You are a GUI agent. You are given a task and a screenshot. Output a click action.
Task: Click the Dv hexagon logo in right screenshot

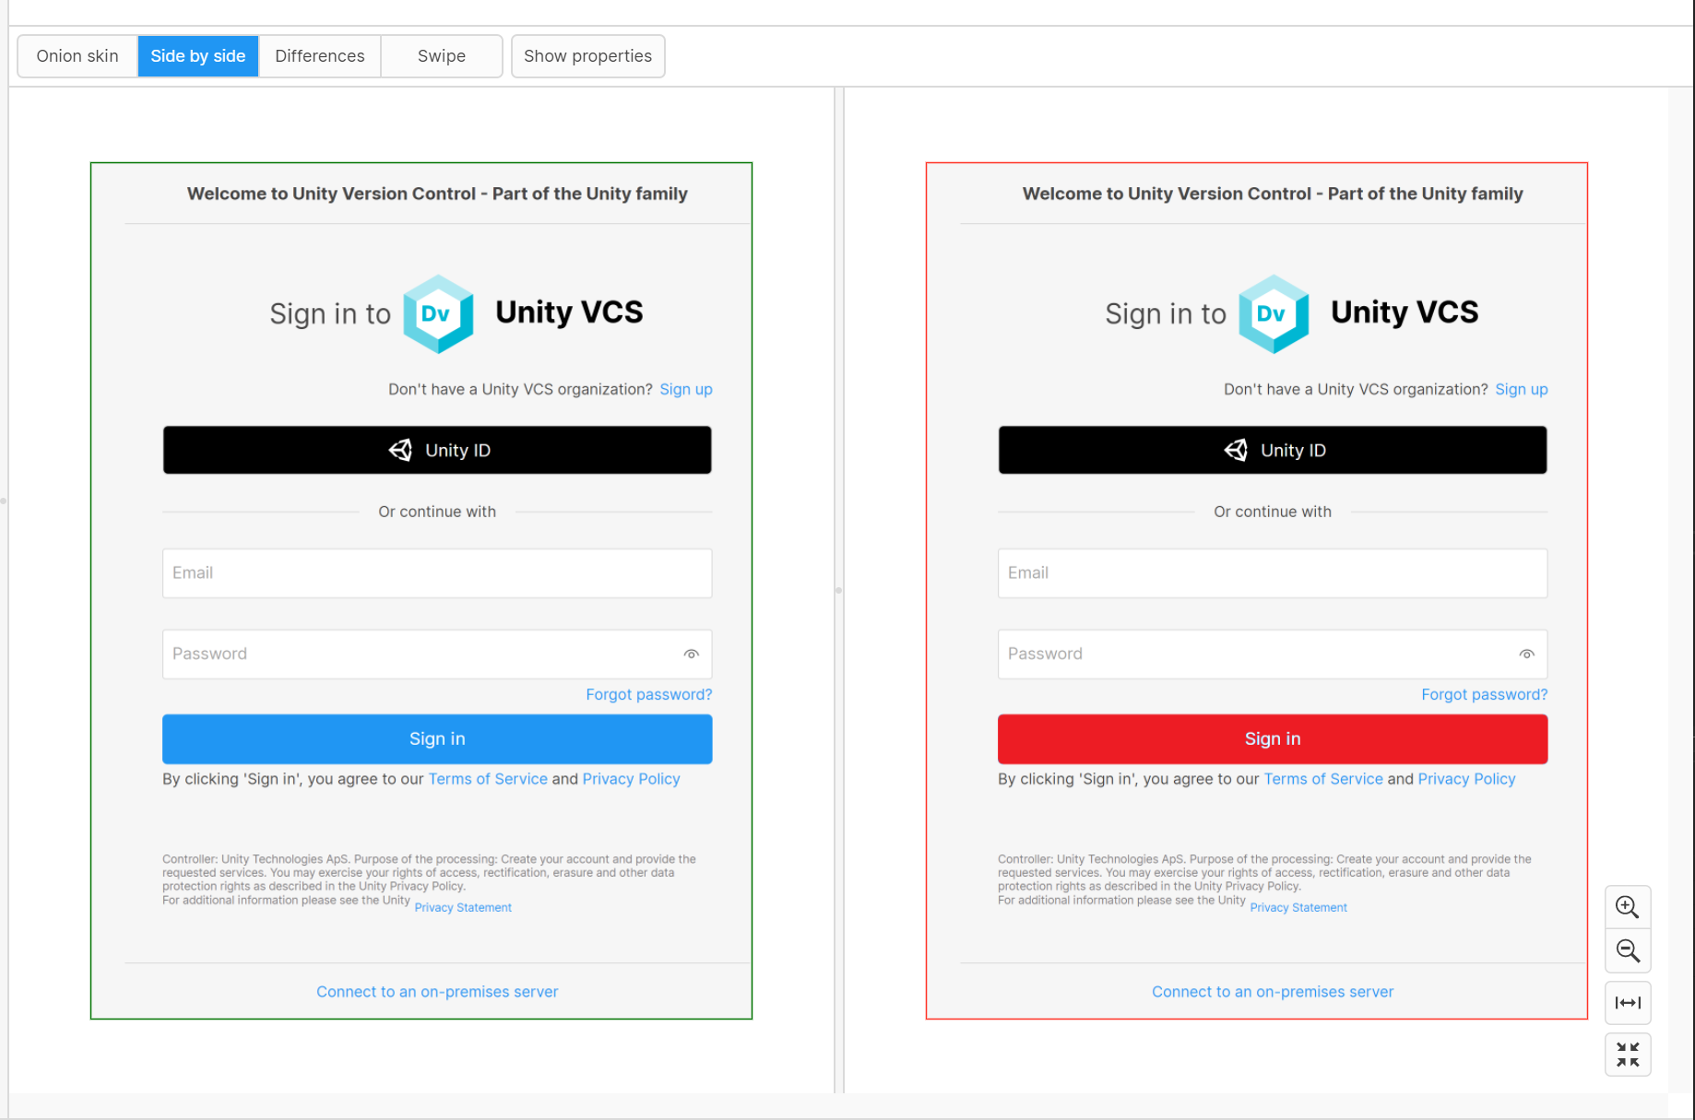1274,313
